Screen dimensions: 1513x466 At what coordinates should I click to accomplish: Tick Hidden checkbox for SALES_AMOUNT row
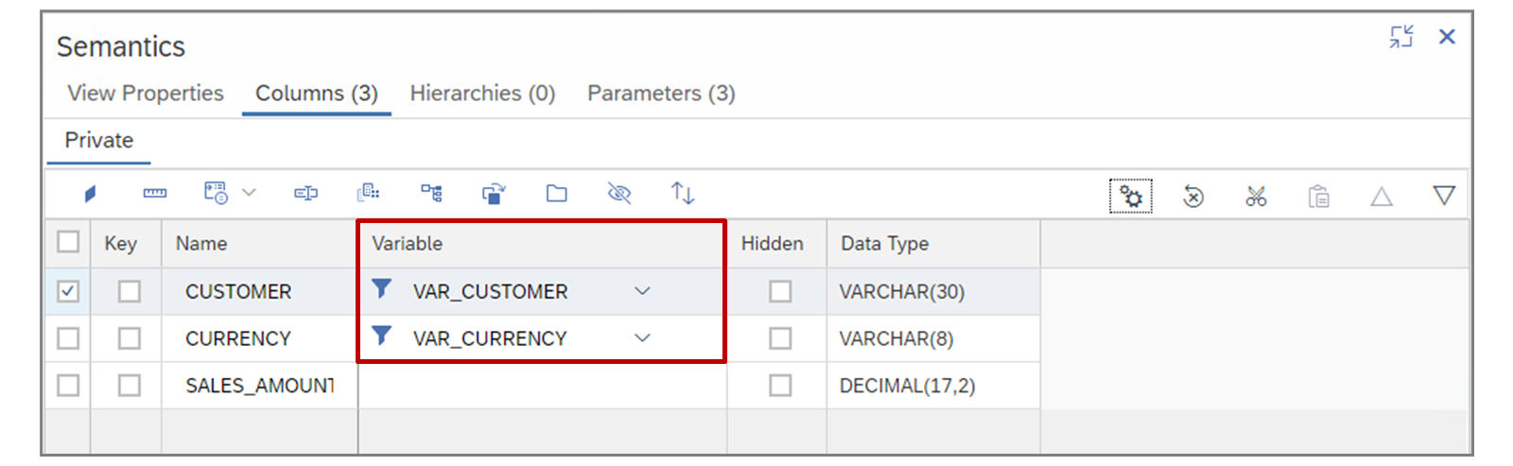(780, 386)
